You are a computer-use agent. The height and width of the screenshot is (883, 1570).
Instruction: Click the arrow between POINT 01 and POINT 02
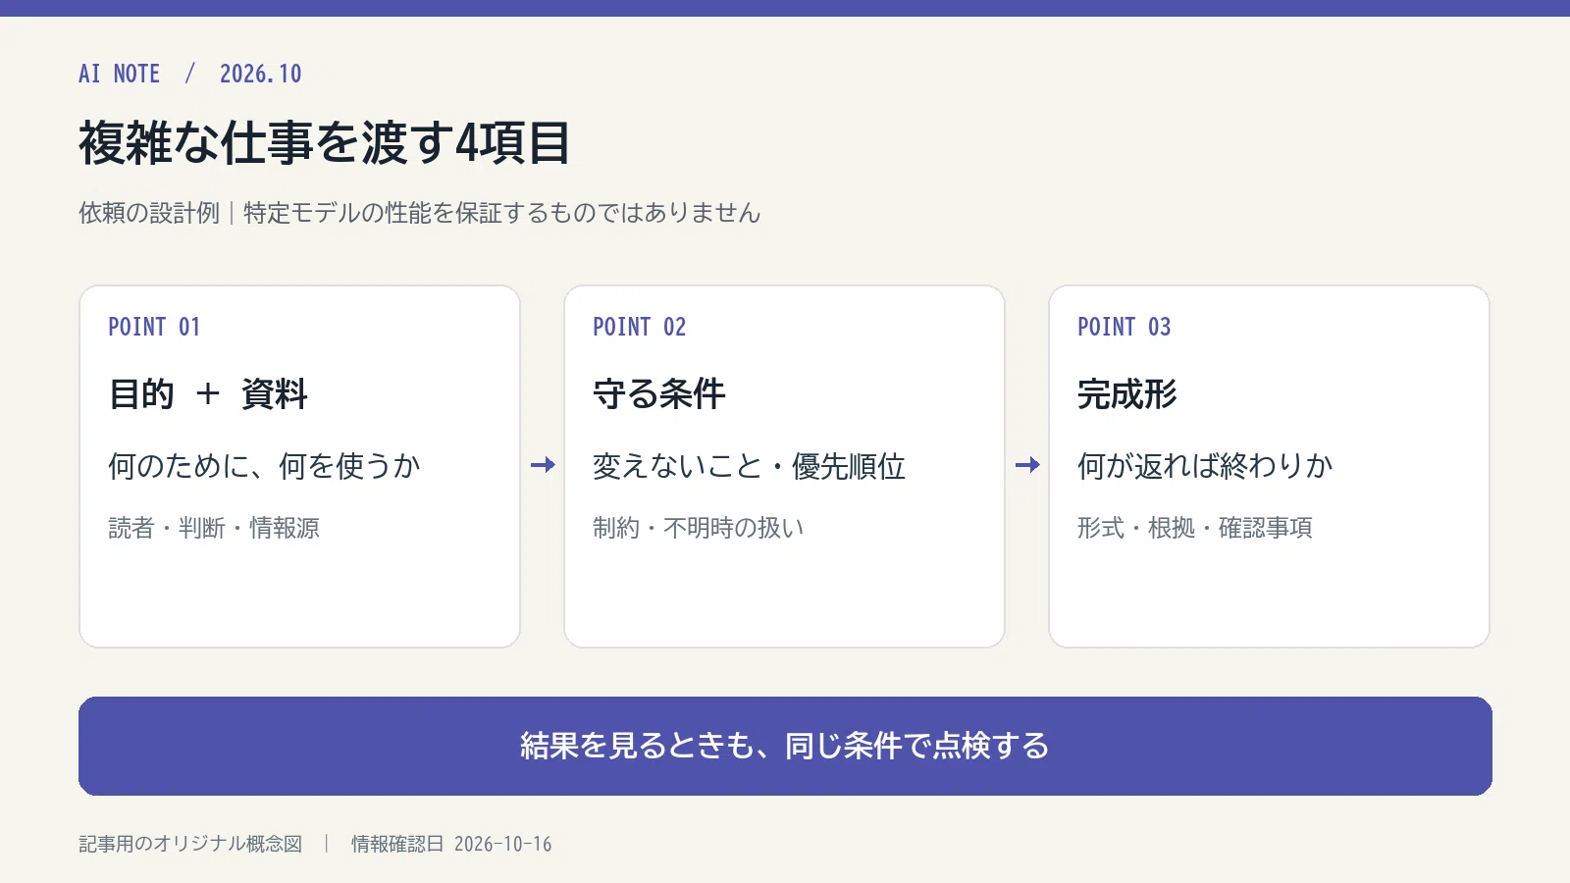(x=543, y=465)
